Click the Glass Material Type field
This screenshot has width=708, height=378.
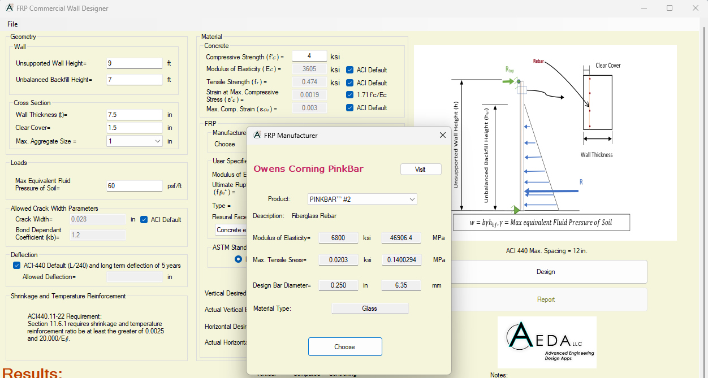click(370, 309)
